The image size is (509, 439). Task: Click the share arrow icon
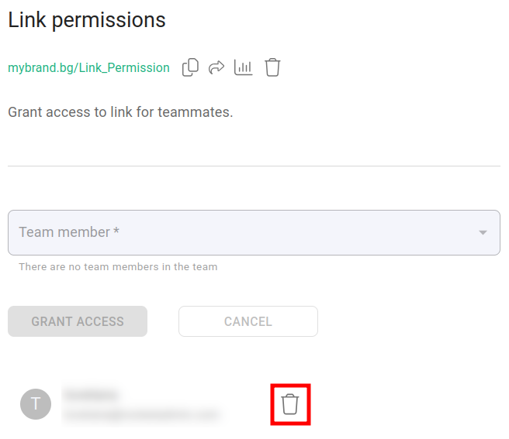[x=216, y=67]
